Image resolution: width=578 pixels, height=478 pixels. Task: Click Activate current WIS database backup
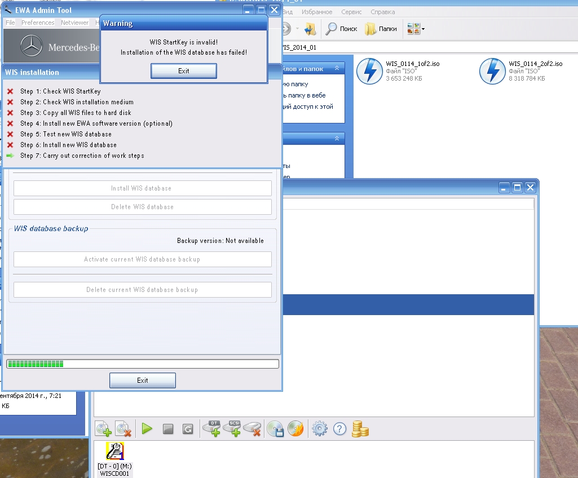tap(142, 259)
